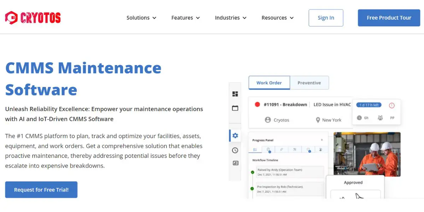The image size is (424, 212).
Task: Click the red alert warning icon
Action: 391,105
